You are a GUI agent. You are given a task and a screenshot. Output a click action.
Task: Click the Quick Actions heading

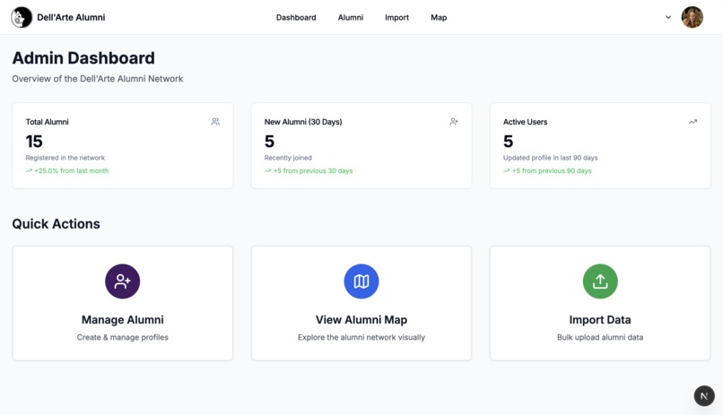click(x=57, y=224)
